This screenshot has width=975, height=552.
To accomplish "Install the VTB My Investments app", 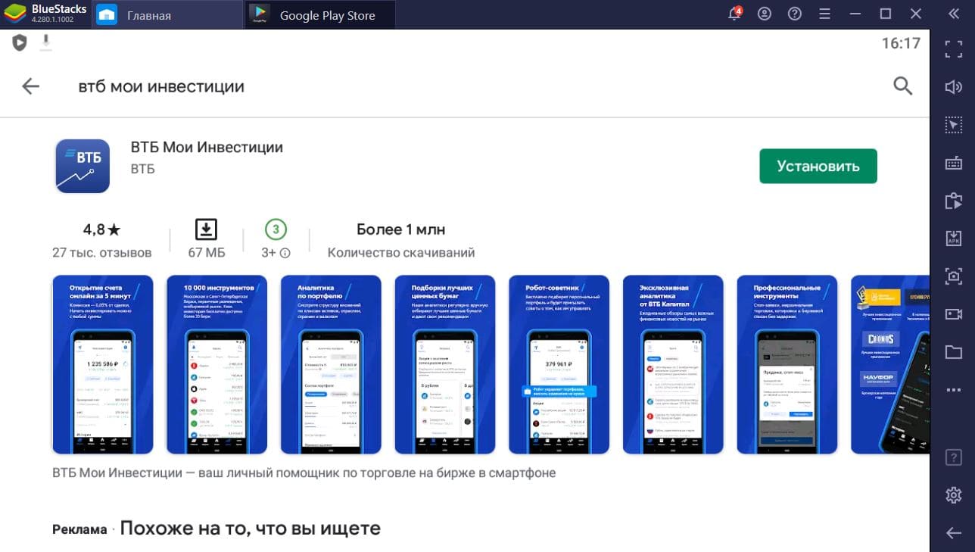I will [818, 166].
